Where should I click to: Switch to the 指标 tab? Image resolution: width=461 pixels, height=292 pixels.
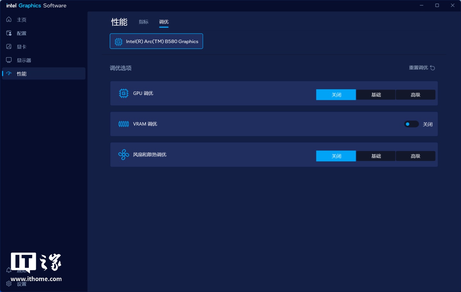point(143,22)
